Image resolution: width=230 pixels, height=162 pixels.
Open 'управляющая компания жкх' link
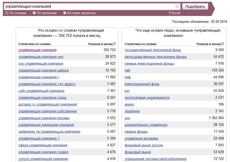41,57
